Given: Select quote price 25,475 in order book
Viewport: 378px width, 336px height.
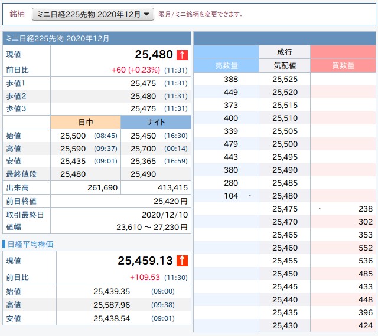Looking at the screenshot, I should click(x=285, y=209).
